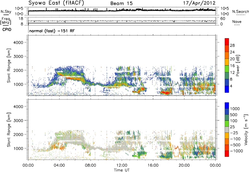This screenshot has height=172, width=249.
Task: Click "Slant Range [km]" label of velocity panel
Action: [x=9, y=130]
